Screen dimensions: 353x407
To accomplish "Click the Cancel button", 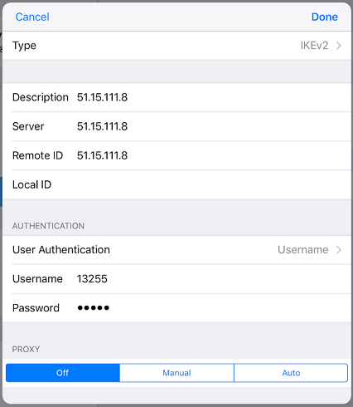I will click(x=32, y=17).
